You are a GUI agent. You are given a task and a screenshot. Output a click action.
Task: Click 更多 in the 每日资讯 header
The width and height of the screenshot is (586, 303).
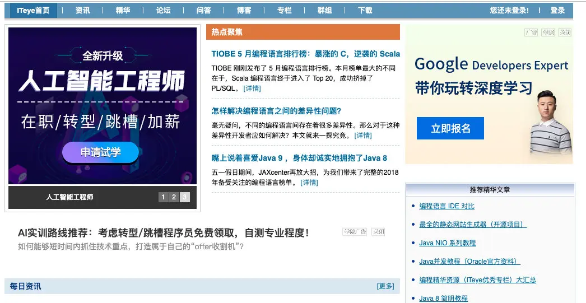(x=385, y=286)
